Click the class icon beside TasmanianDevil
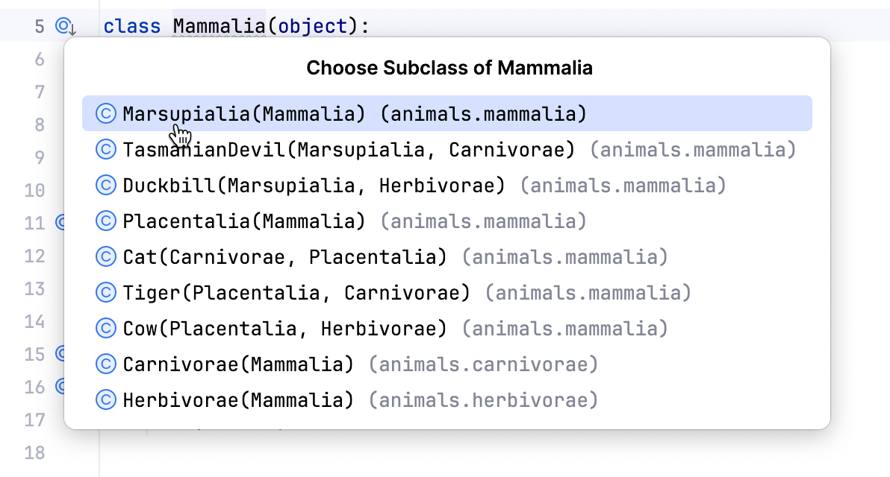 [x=106, y=150]
